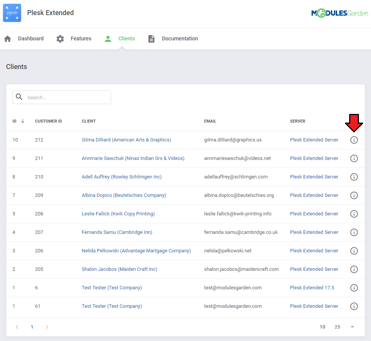Click email gilma.dilliard@graphics.us

point(233,140)
